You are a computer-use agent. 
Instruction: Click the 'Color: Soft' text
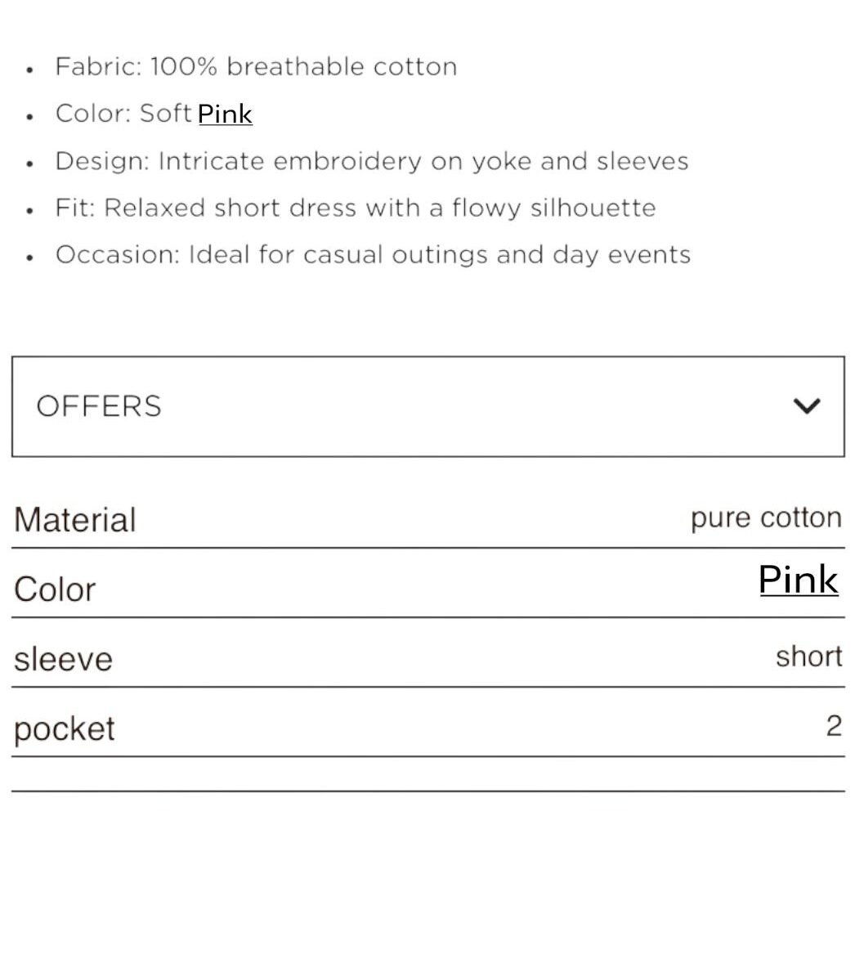coord(123,114)
